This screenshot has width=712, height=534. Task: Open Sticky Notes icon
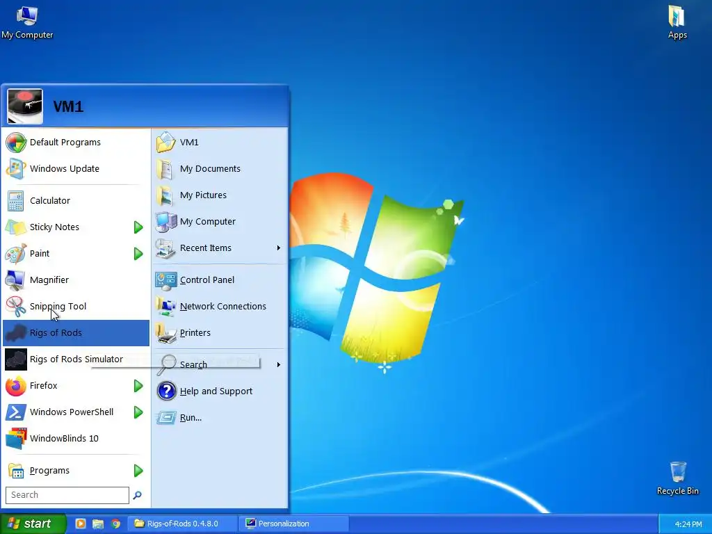click(15, 227)
